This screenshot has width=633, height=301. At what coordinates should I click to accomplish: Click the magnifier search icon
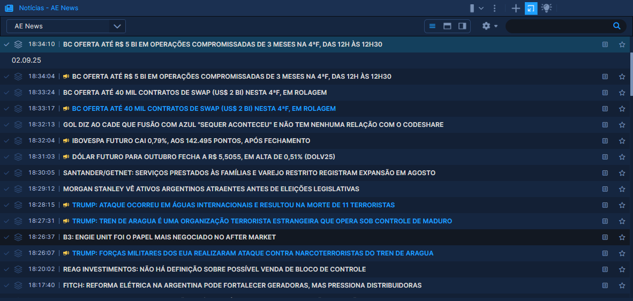[617, 26]
